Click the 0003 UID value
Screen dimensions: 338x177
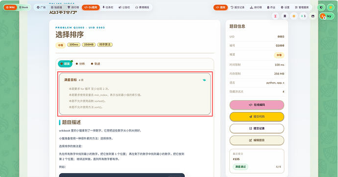click(281, 37)
